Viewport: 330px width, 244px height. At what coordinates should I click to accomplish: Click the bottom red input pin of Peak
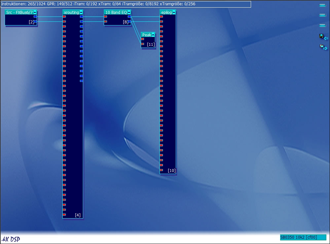point(142,44)
